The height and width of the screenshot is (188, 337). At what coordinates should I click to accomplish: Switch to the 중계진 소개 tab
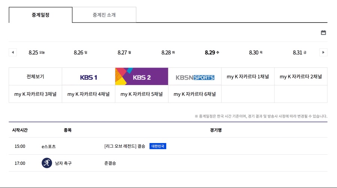click(104, 15)
